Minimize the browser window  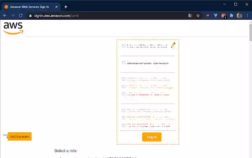tap(225, 4)
